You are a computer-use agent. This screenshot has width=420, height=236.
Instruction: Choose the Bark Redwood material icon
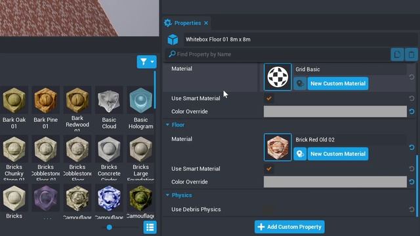77,100
